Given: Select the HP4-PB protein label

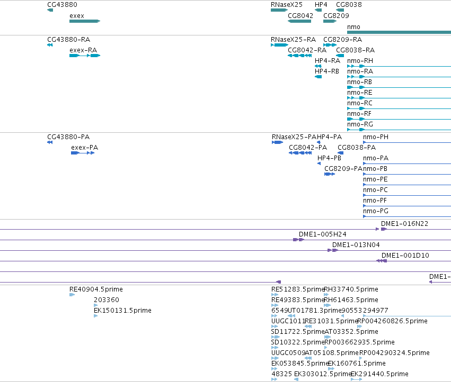Looking at the screenshot, I should coord(329,158).
